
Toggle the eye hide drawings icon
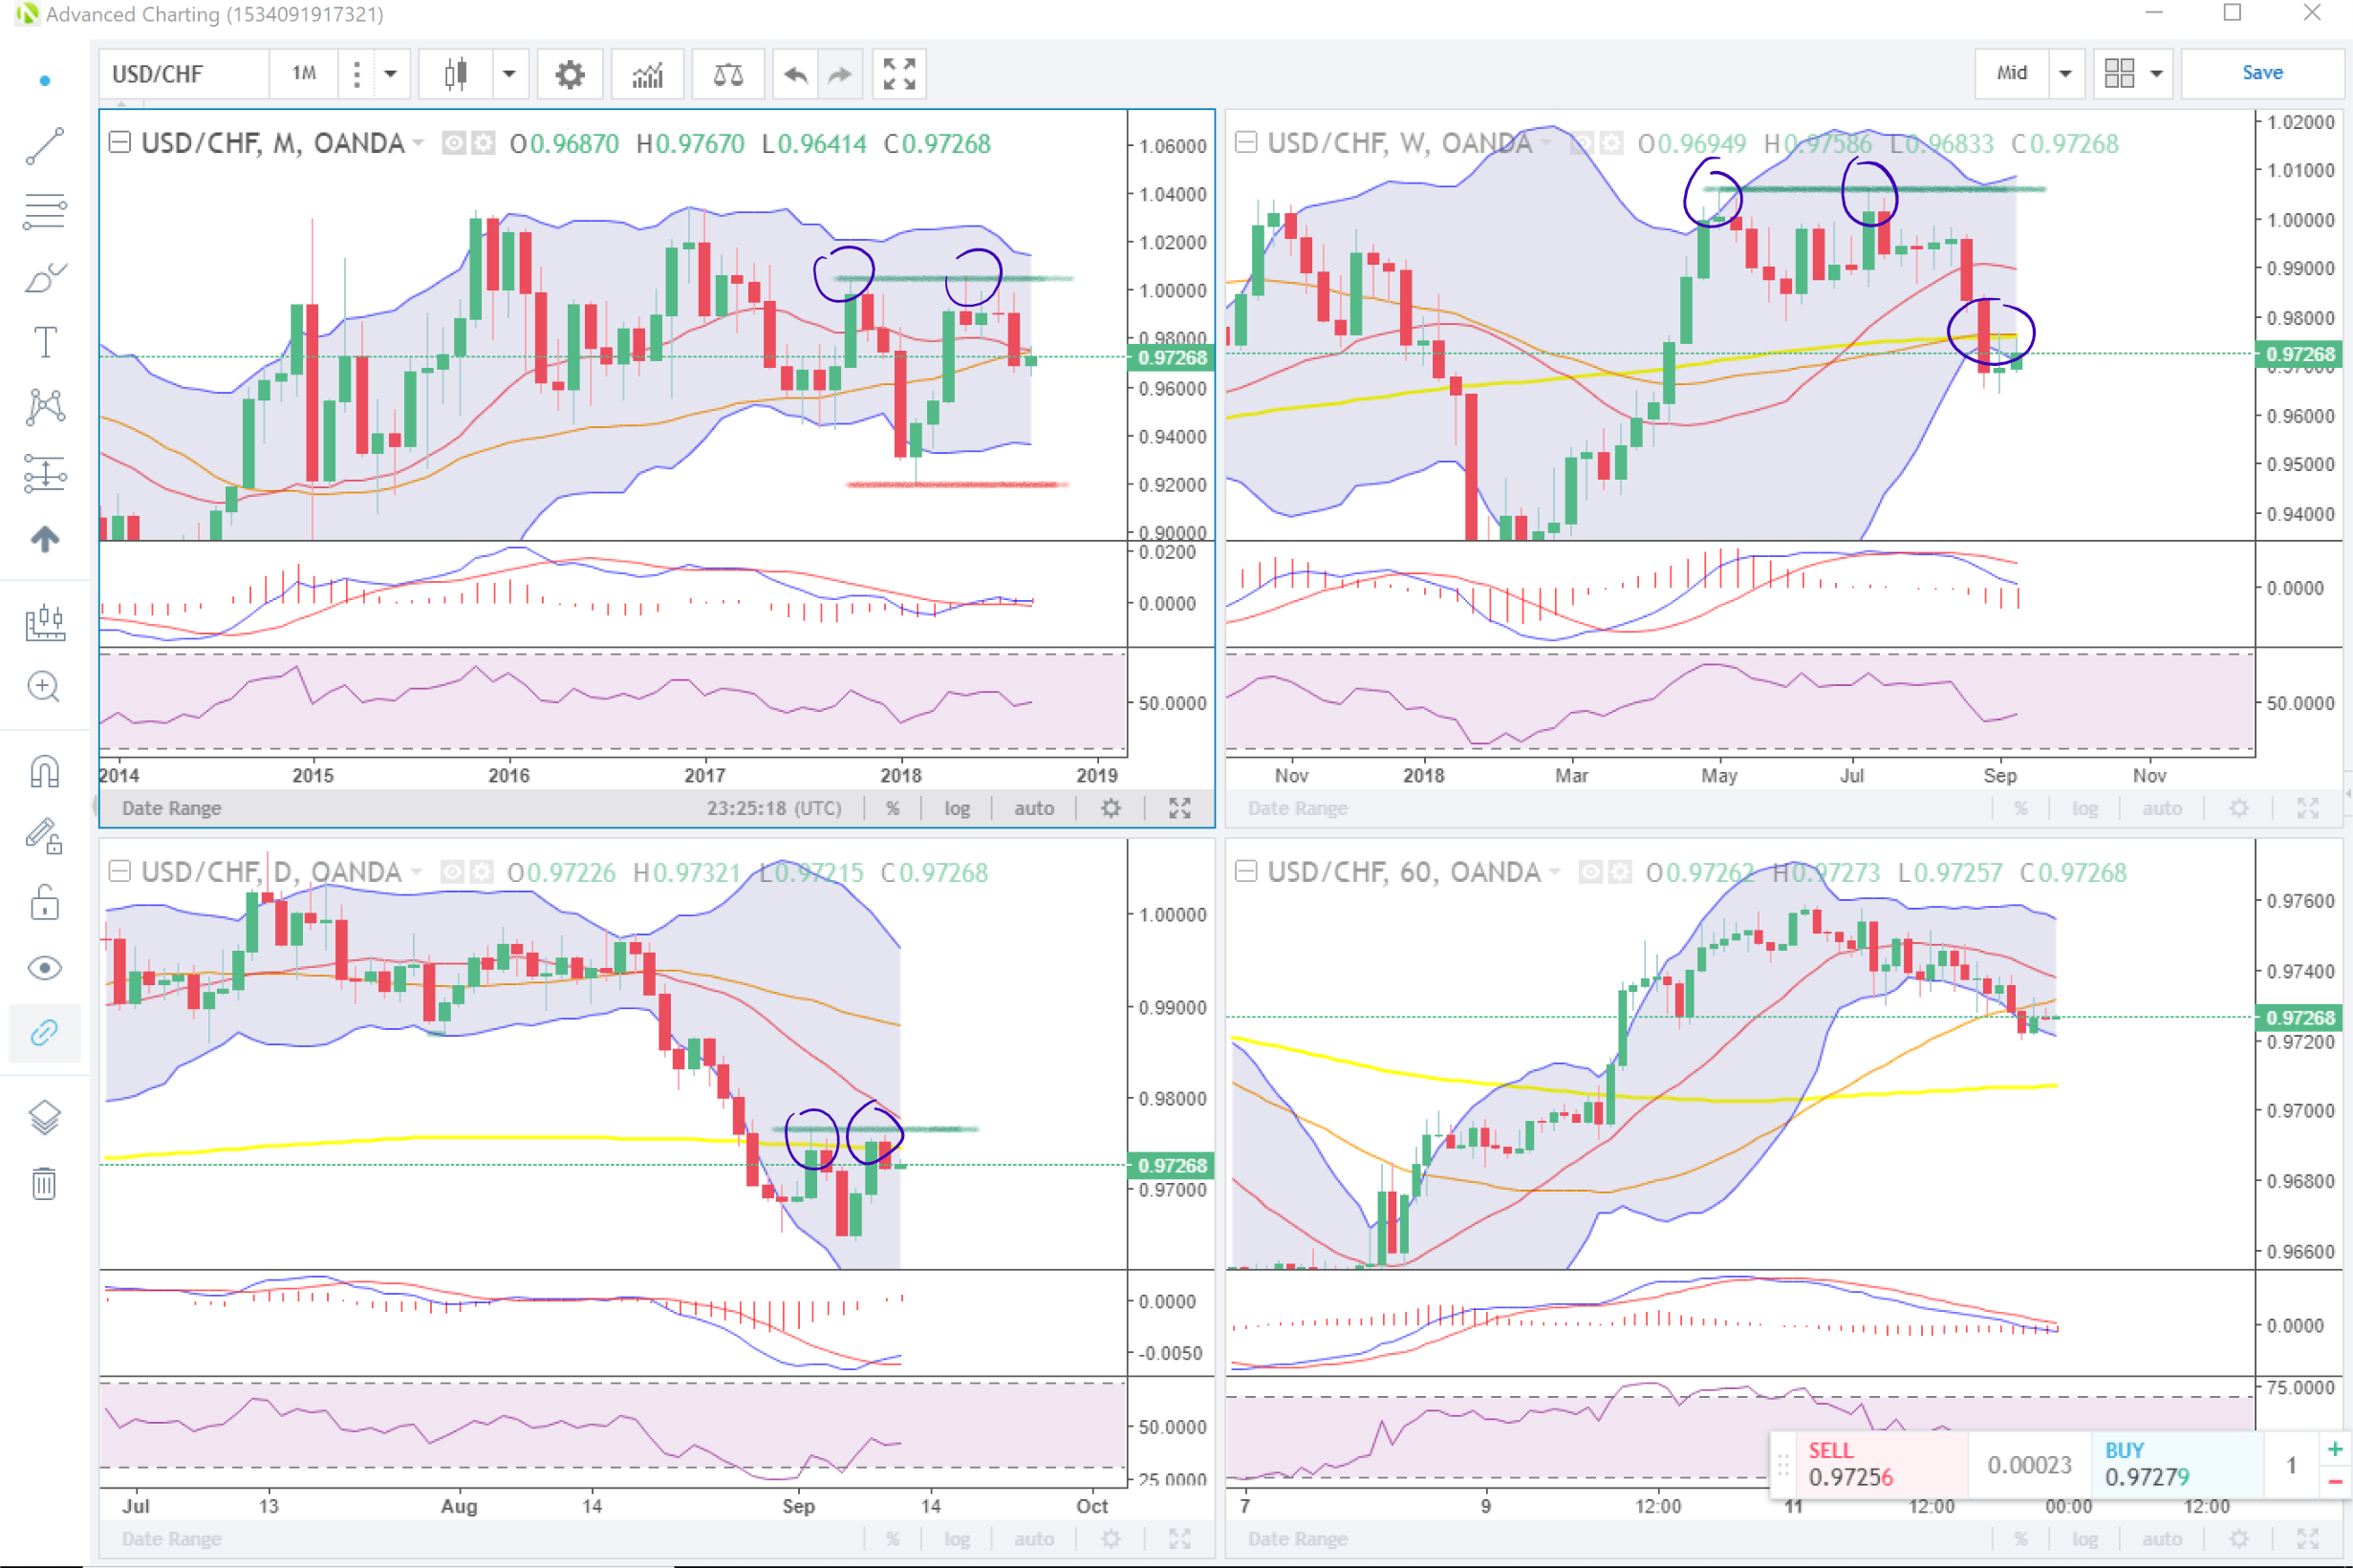point(45,968)
